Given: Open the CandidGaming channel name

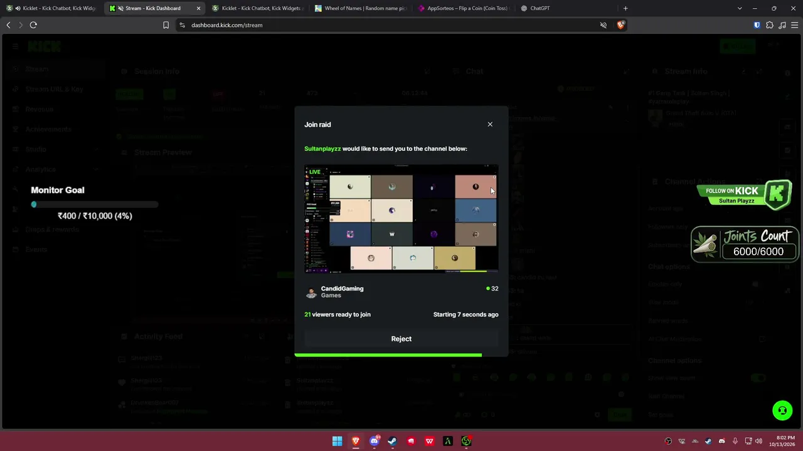Looking at the screenshot, I should (342, 289).
